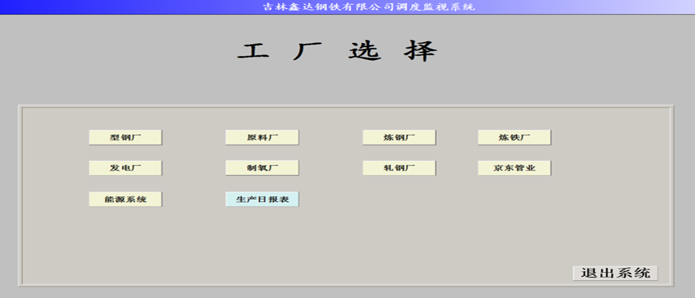Select the button directly below 型钢厂
Viewport: 695px width, 298px height.
(x=125, y=168)
